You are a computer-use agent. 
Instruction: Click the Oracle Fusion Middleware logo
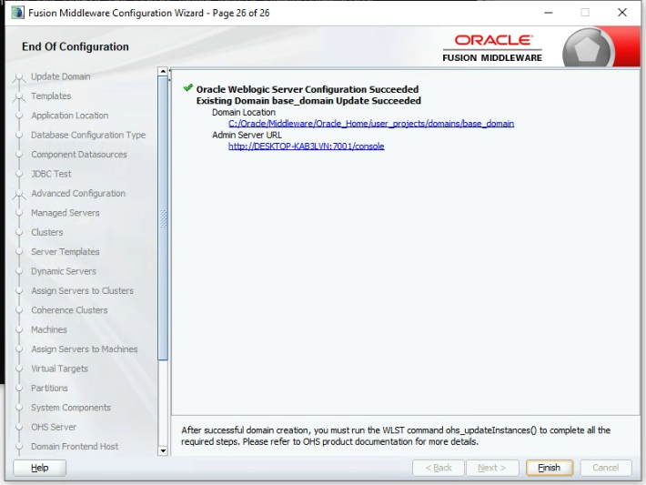coord(492,48)
